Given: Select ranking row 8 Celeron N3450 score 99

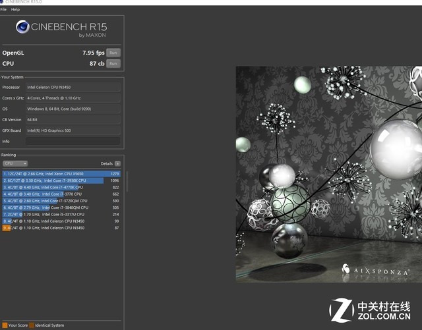Looking at the screenshot, I should point(61,221).
